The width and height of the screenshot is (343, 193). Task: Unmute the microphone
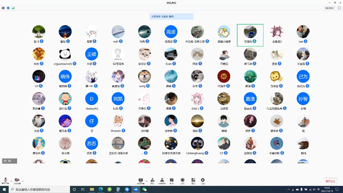coord(5,181)
